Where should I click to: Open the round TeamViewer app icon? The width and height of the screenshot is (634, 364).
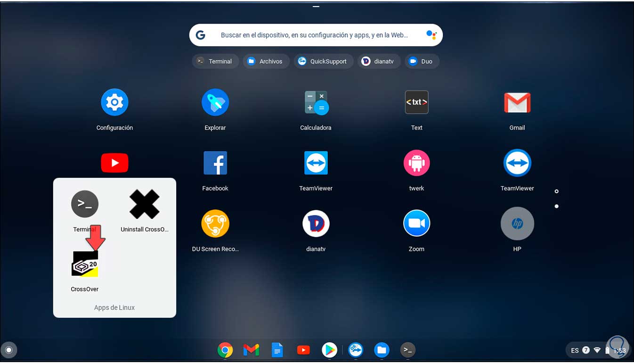tap(517, 163)
